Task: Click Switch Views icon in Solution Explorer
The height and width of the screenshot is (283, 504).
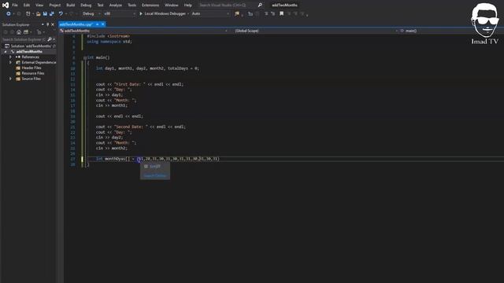Action: (x=26, y=32)
